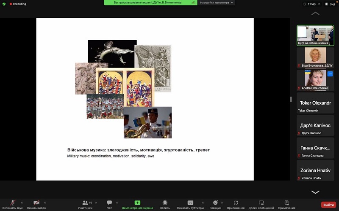The height and width of the screenshot is (211, 339).
Task: Select Ганна Скачкова participant tile
Action: [x=315, y=148]
